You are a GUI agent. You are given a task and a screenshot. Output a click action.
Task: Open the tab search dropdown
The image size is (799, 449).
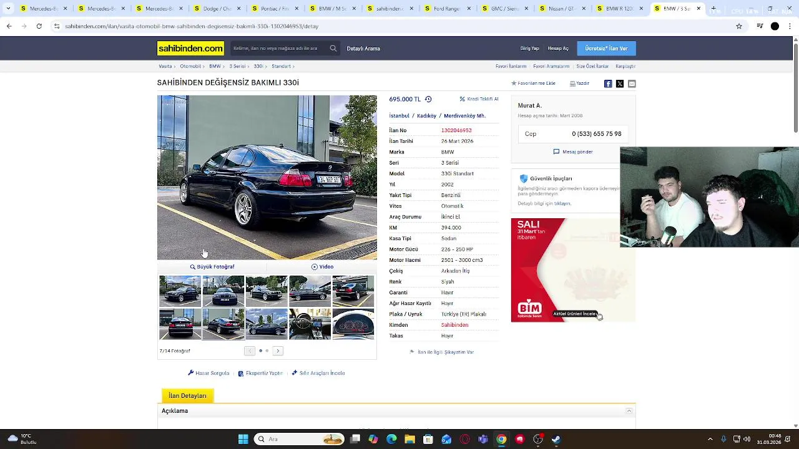click(8, 9)
